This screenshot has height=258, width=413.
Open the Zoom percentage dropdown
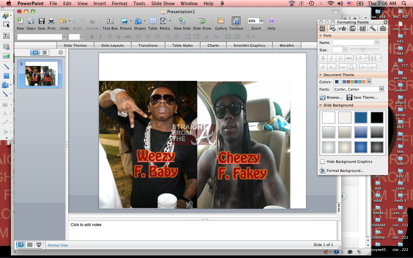tap(261, 21)
